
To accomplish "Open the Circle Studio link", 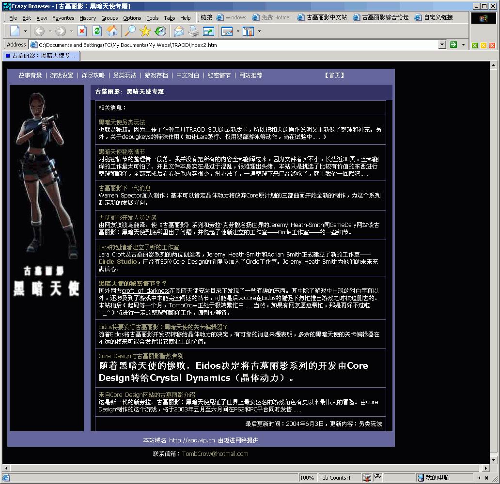I will click(117, 261).
